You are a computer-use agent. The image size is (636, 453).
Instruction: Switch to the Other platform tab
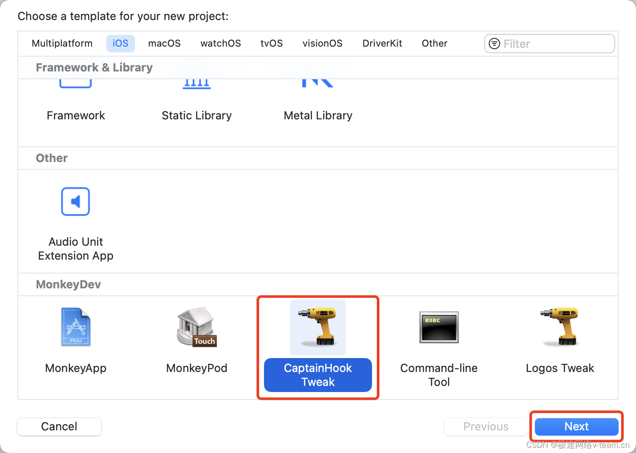(435, 44)
